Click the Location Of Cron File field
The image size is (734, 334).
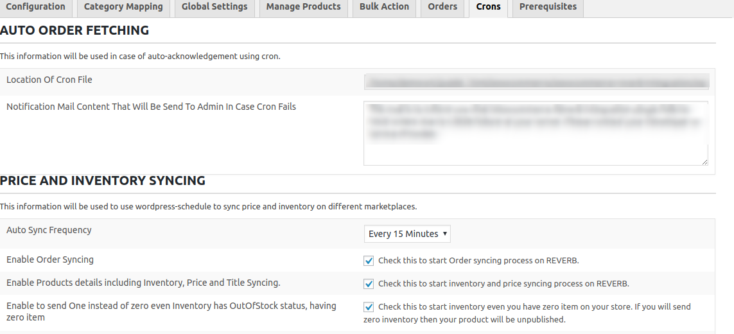pos(536,82)
